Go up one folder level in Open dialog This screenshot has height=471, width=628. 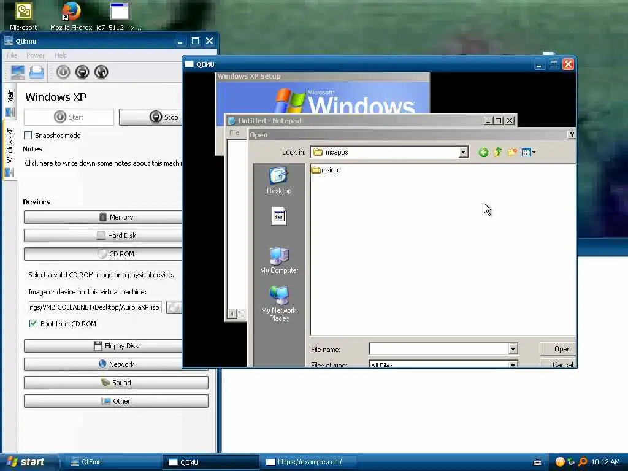pyautogui.click(x=498, y=152)
